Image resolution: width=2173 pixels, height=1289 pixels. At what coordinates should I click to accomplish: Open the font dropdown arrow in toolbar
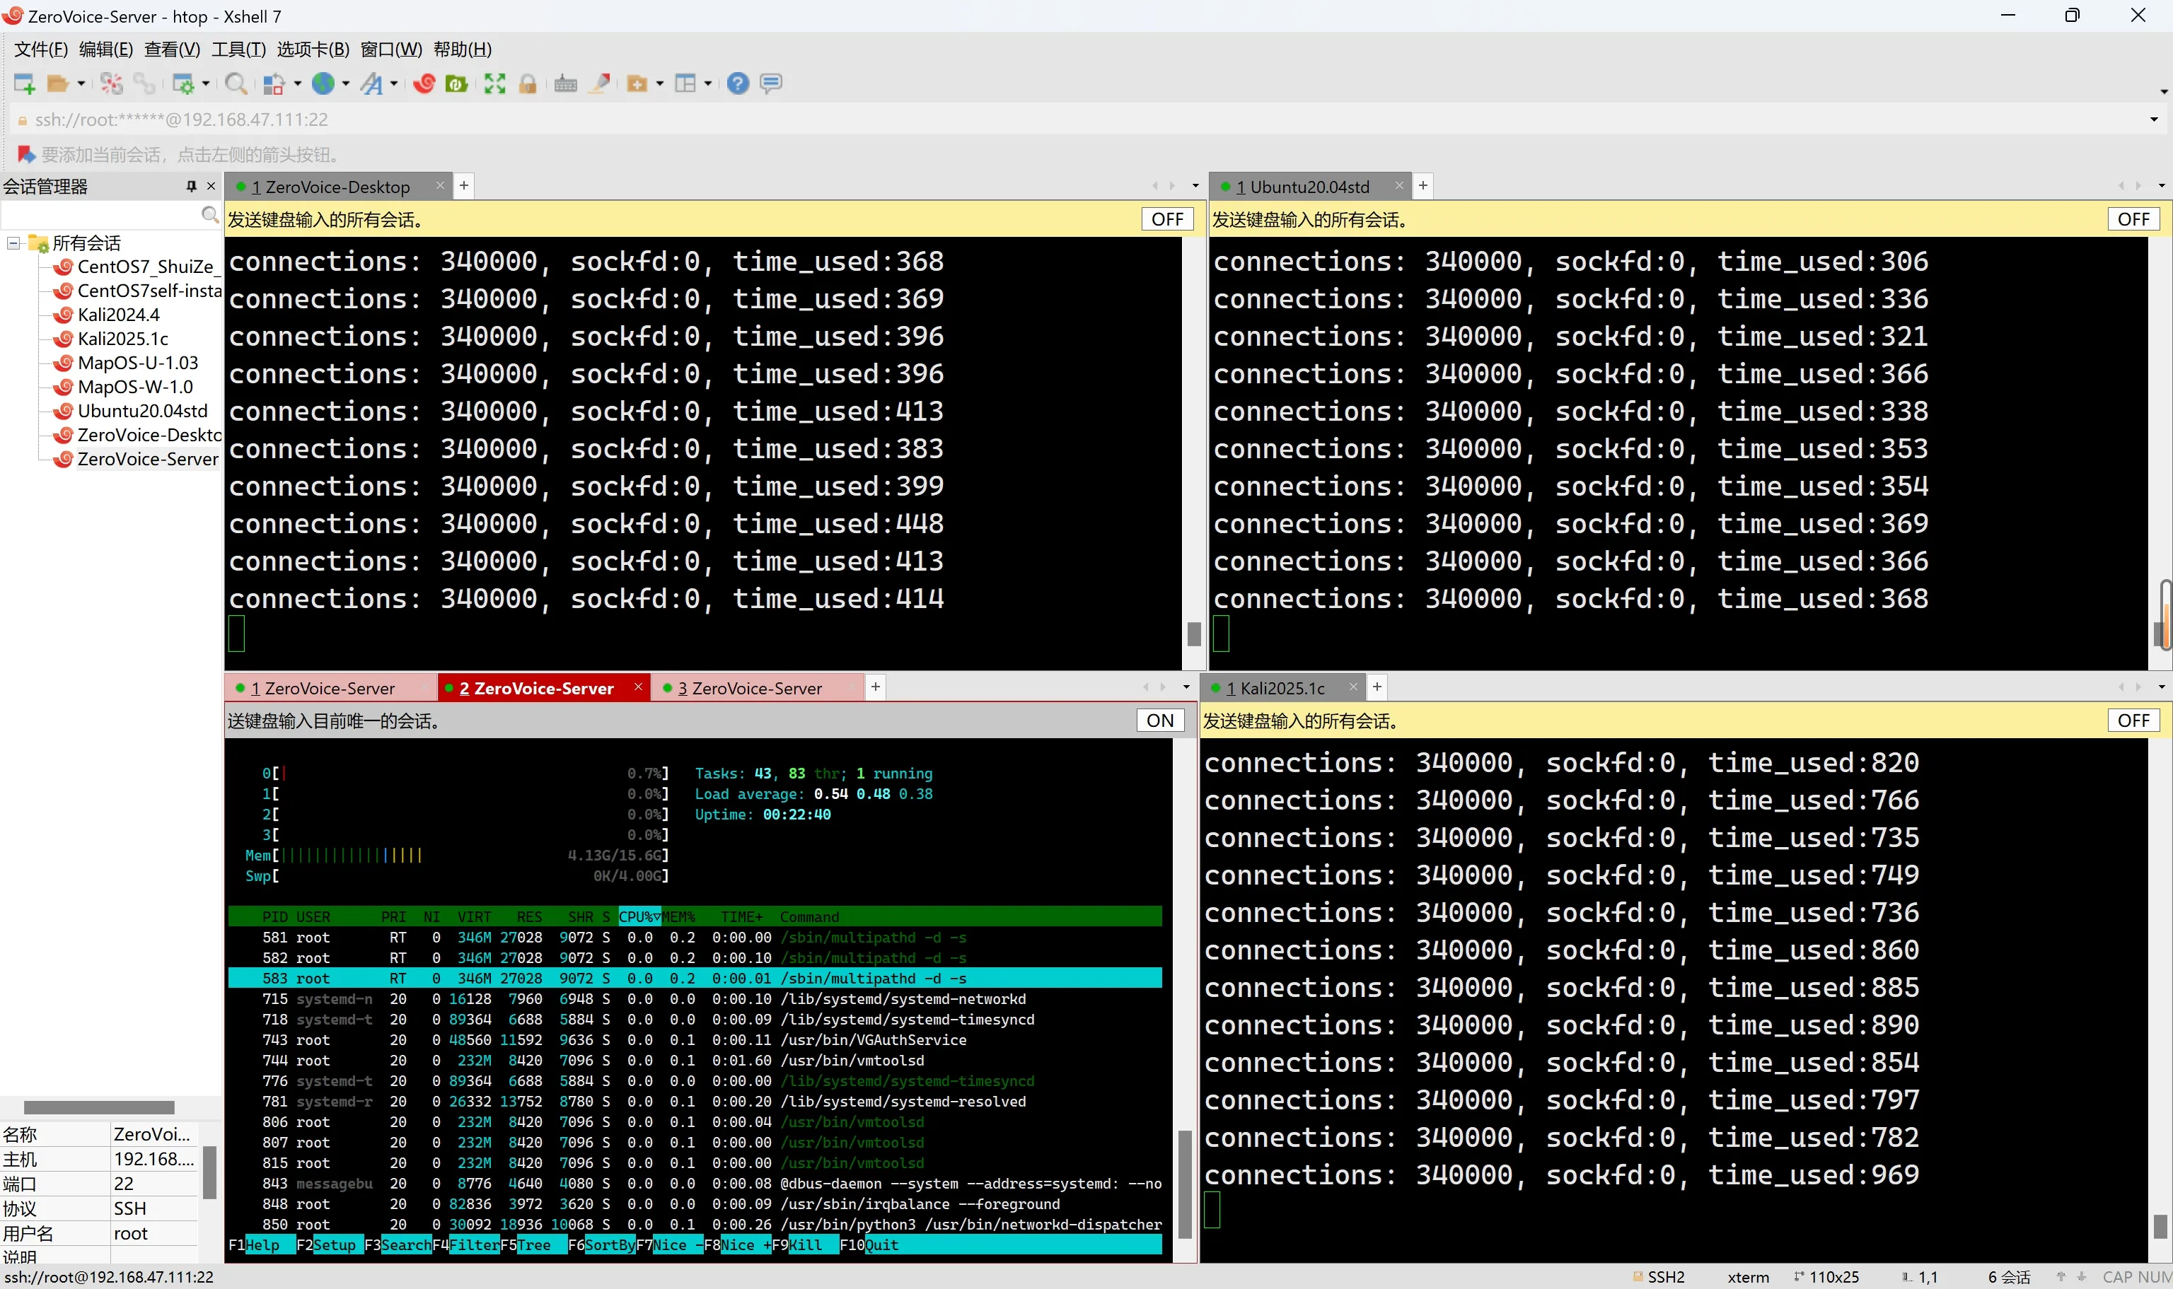(x=395, y=83)
